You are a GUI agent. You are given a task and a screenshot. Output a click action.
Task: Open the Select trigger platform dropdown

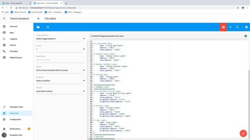coord(60,39)
